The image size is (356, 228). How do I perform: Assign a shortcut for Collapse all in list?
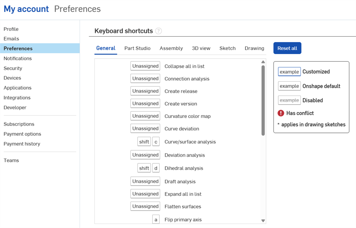(145, 66)
